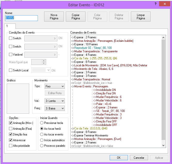This screenshot has width=172, height=164.
Task: Enable the first Switch condition checkbox
Action: [x=11, y=38]
